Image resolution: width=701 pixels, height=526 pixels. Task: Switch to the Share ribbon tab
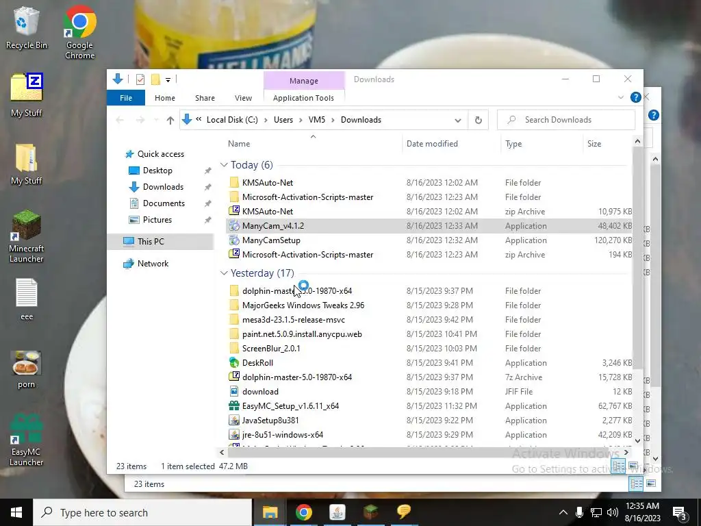coord(205,98)
